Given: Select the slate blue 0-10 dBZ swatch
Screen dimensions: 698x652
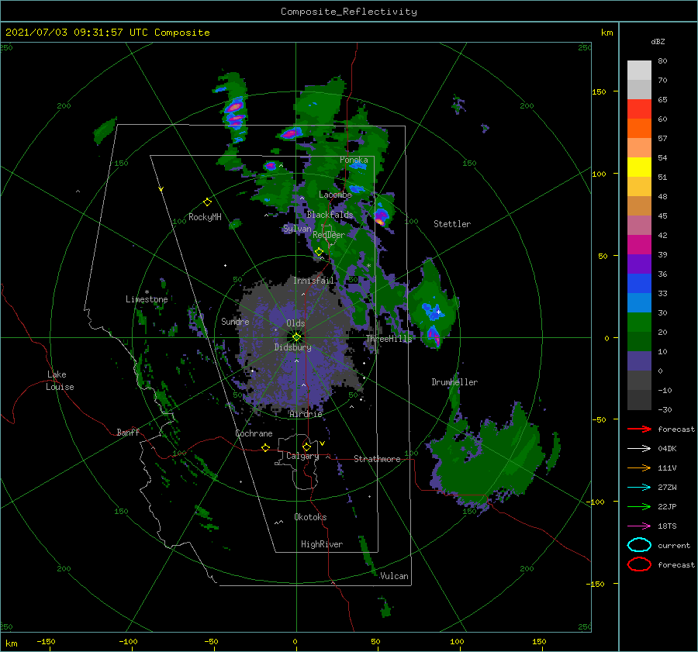Looking at the screenshot, I should tap(639, 361).
